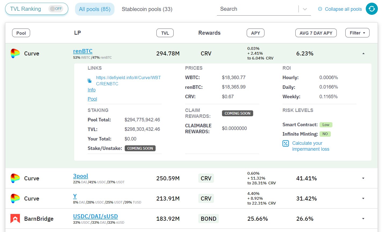Click claimable rewards value $0.0000000
Screen dimensions: 387x232
pyautogui.click(x=234, y=128)
